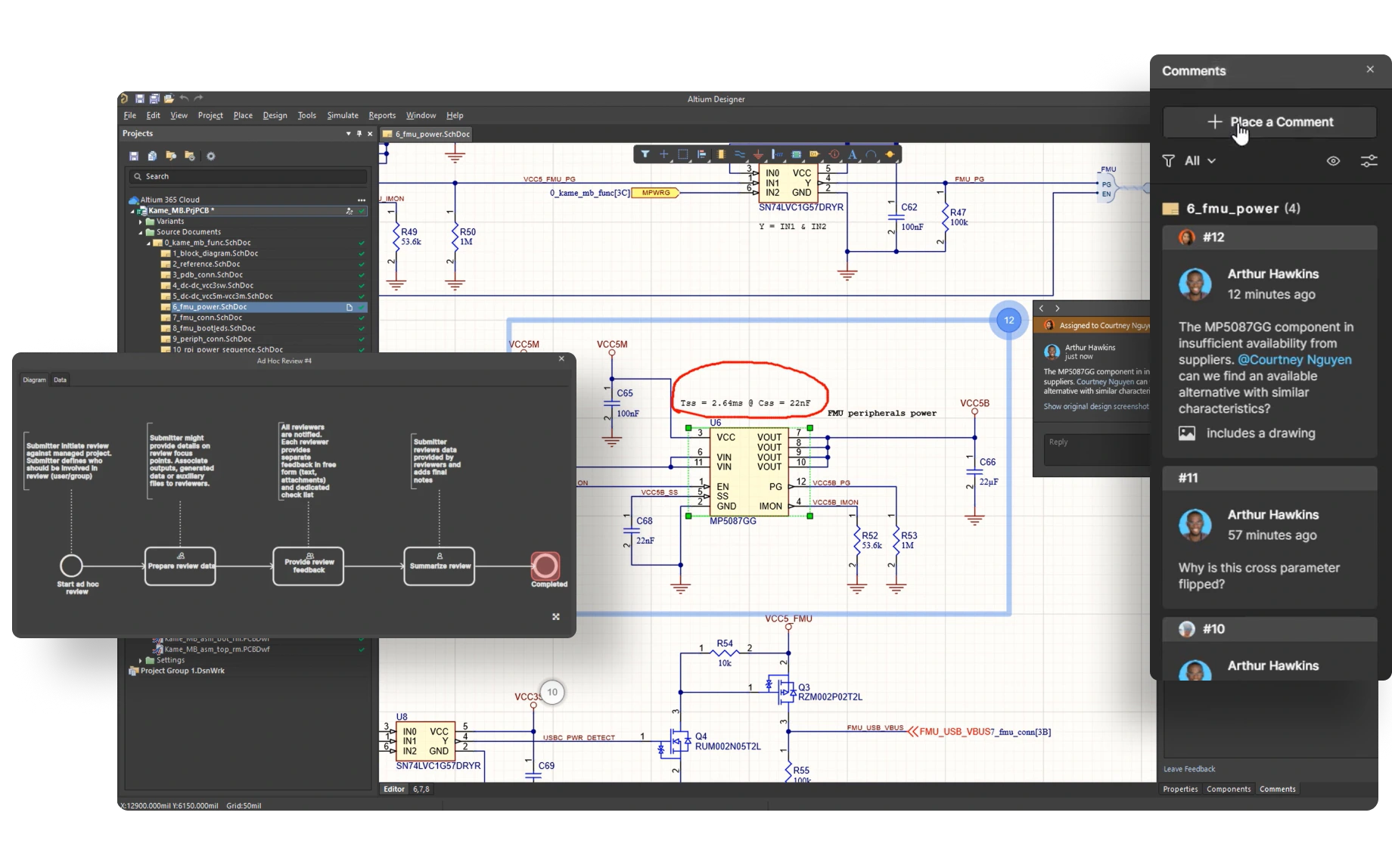
Task: Switch to the Properties panel tab
Action: pos(1180,789)
